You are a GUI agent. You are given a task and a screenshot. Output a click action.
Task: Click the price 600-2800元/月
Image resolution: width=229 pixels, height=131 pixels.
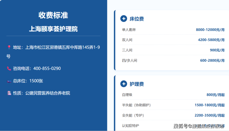click(x=212, y=60)
